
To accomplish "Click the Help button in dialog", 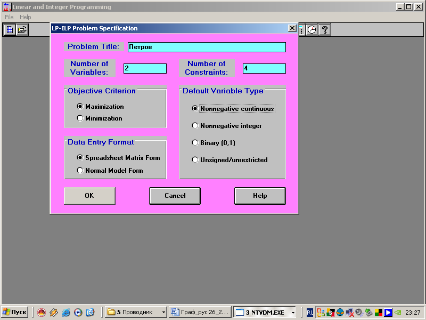I will click(260, 196).
